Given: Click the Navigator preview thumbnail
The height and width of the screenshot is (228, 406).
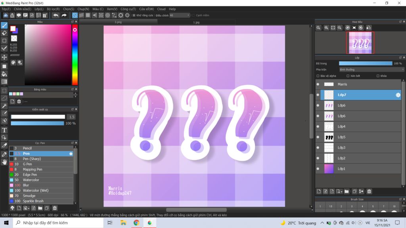Looking at the screenshot, I should click(x=360, y=43).
